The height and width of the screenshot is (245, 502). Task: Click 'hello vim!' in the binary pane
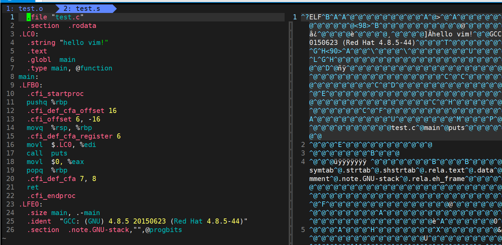452,34
